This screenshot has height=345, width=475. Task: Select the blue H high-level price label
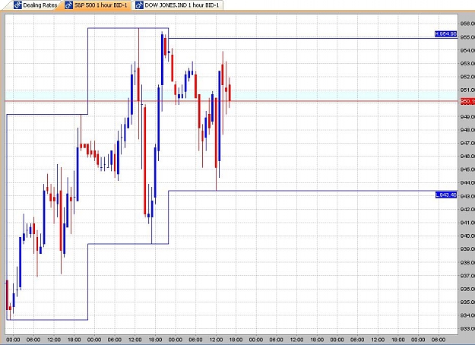click(x=445, y=34)
